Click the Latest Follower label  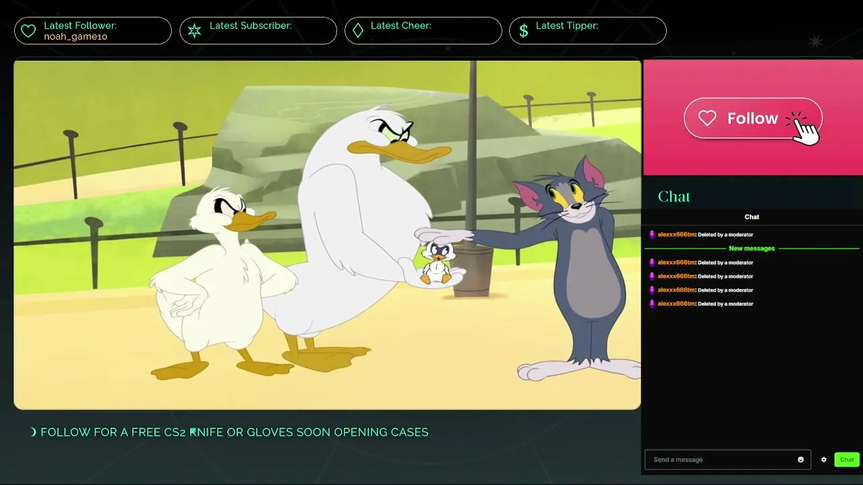(x=80, y=26)
